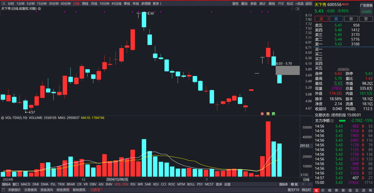The height and width of the screenshot is (193, 374).
Task: Click the 跌 marker icon on the chart
Action: (274, 113)
